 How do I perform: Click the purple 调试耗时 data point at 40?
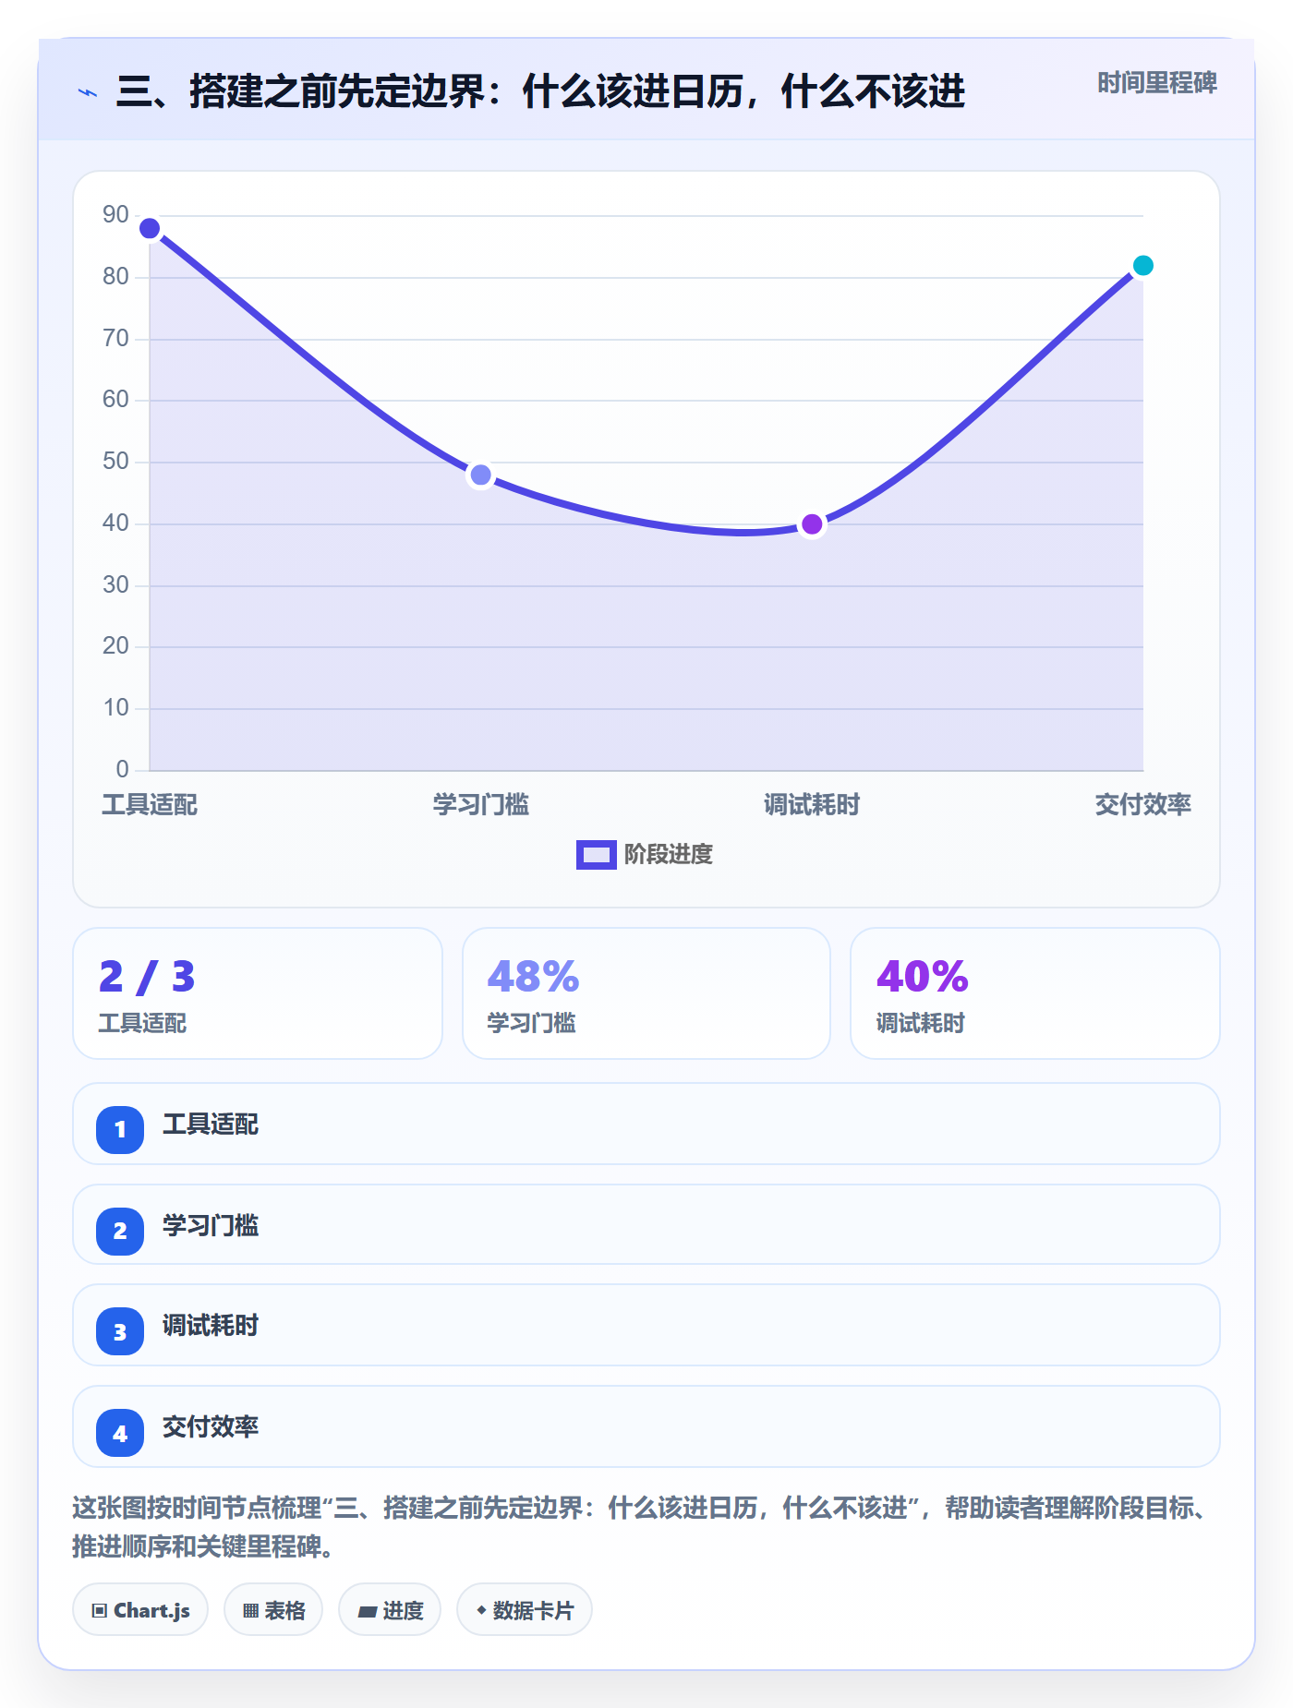(812, 524)
